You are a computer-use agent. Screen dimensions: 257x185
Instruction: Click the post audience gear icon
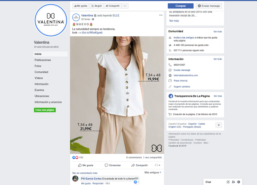[x=93, y=19]
